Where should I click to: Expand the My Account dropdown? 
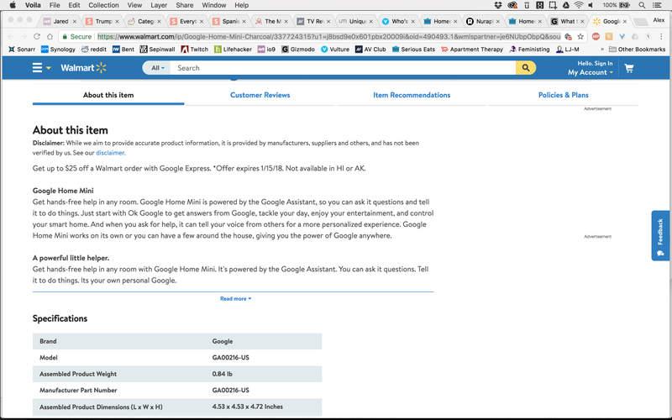click(591, 72)
